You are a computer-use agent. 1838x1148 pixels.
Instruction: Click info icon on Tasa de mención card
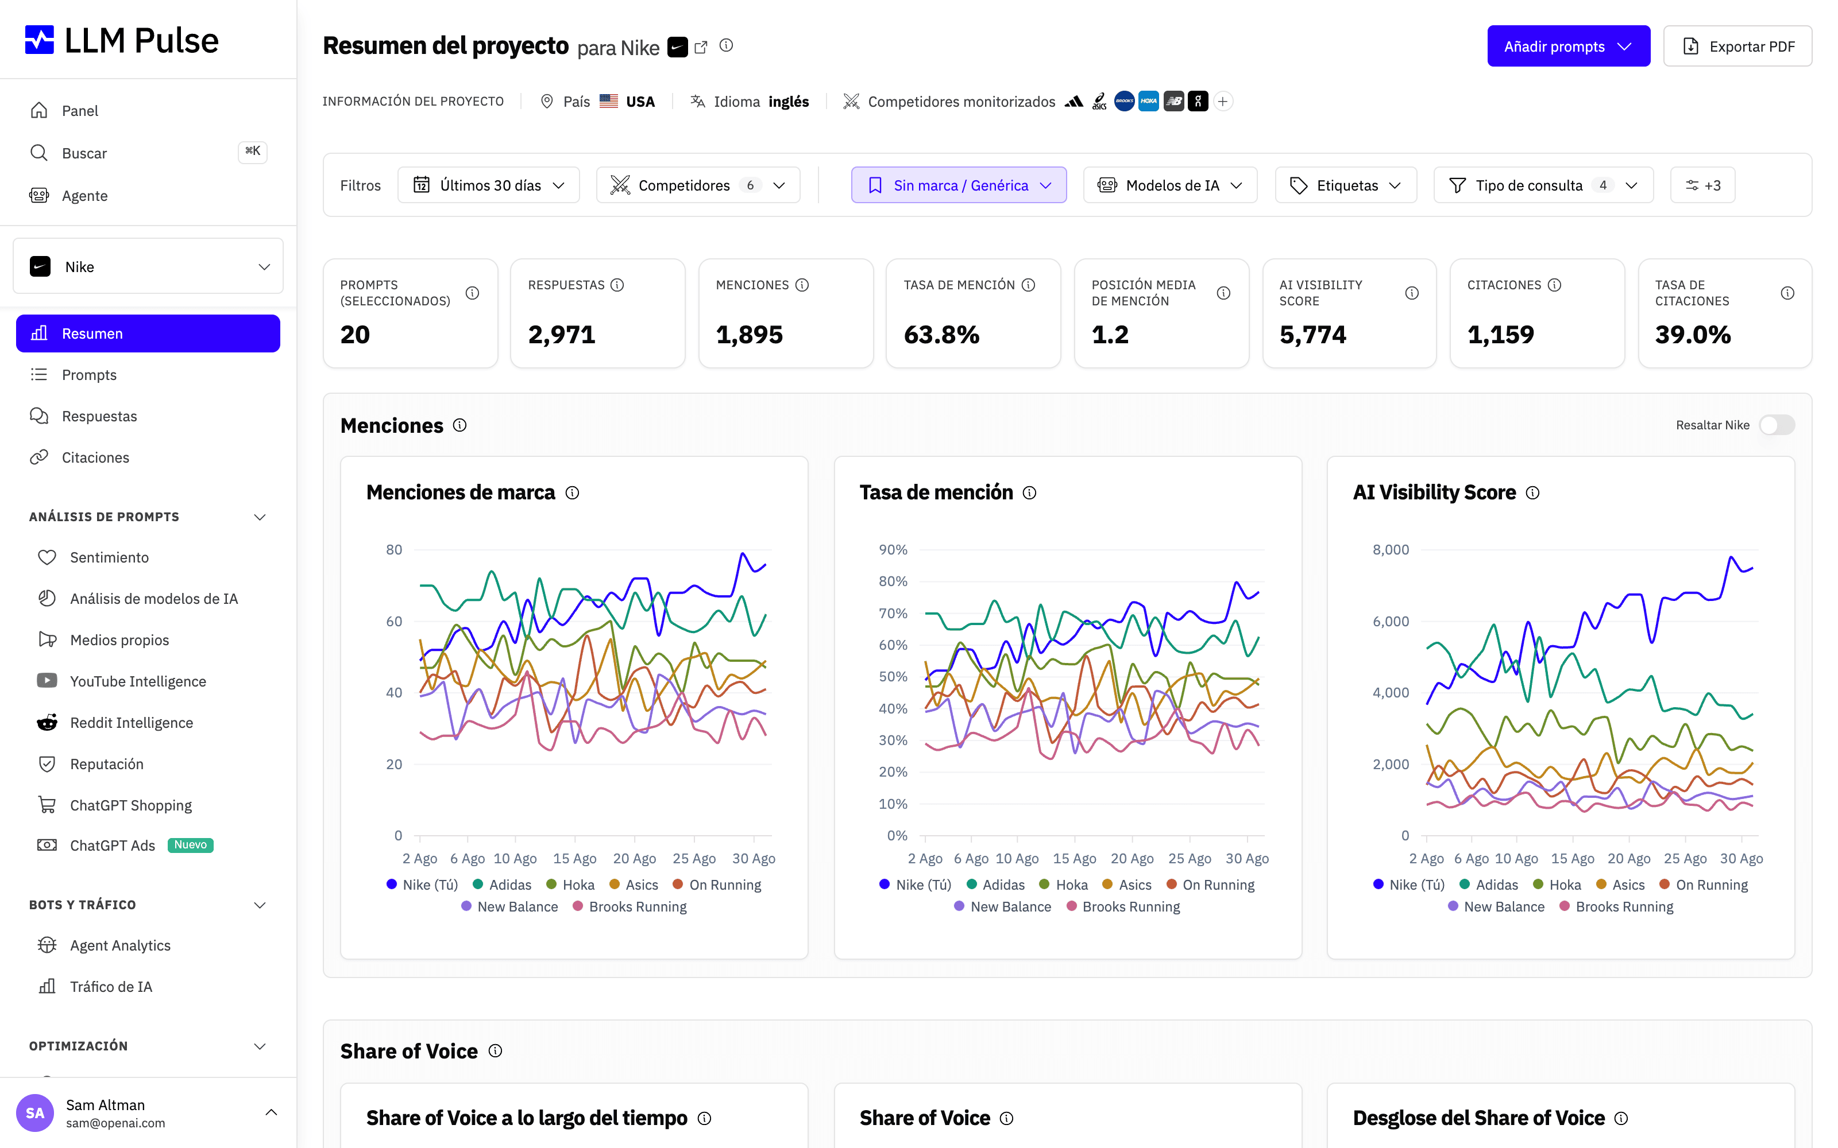point(1028,285)
